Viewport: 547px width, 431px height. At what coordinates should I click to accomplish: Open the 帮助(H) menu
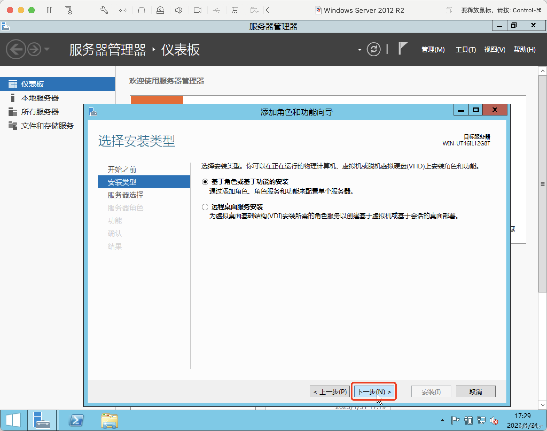[525, 50]
